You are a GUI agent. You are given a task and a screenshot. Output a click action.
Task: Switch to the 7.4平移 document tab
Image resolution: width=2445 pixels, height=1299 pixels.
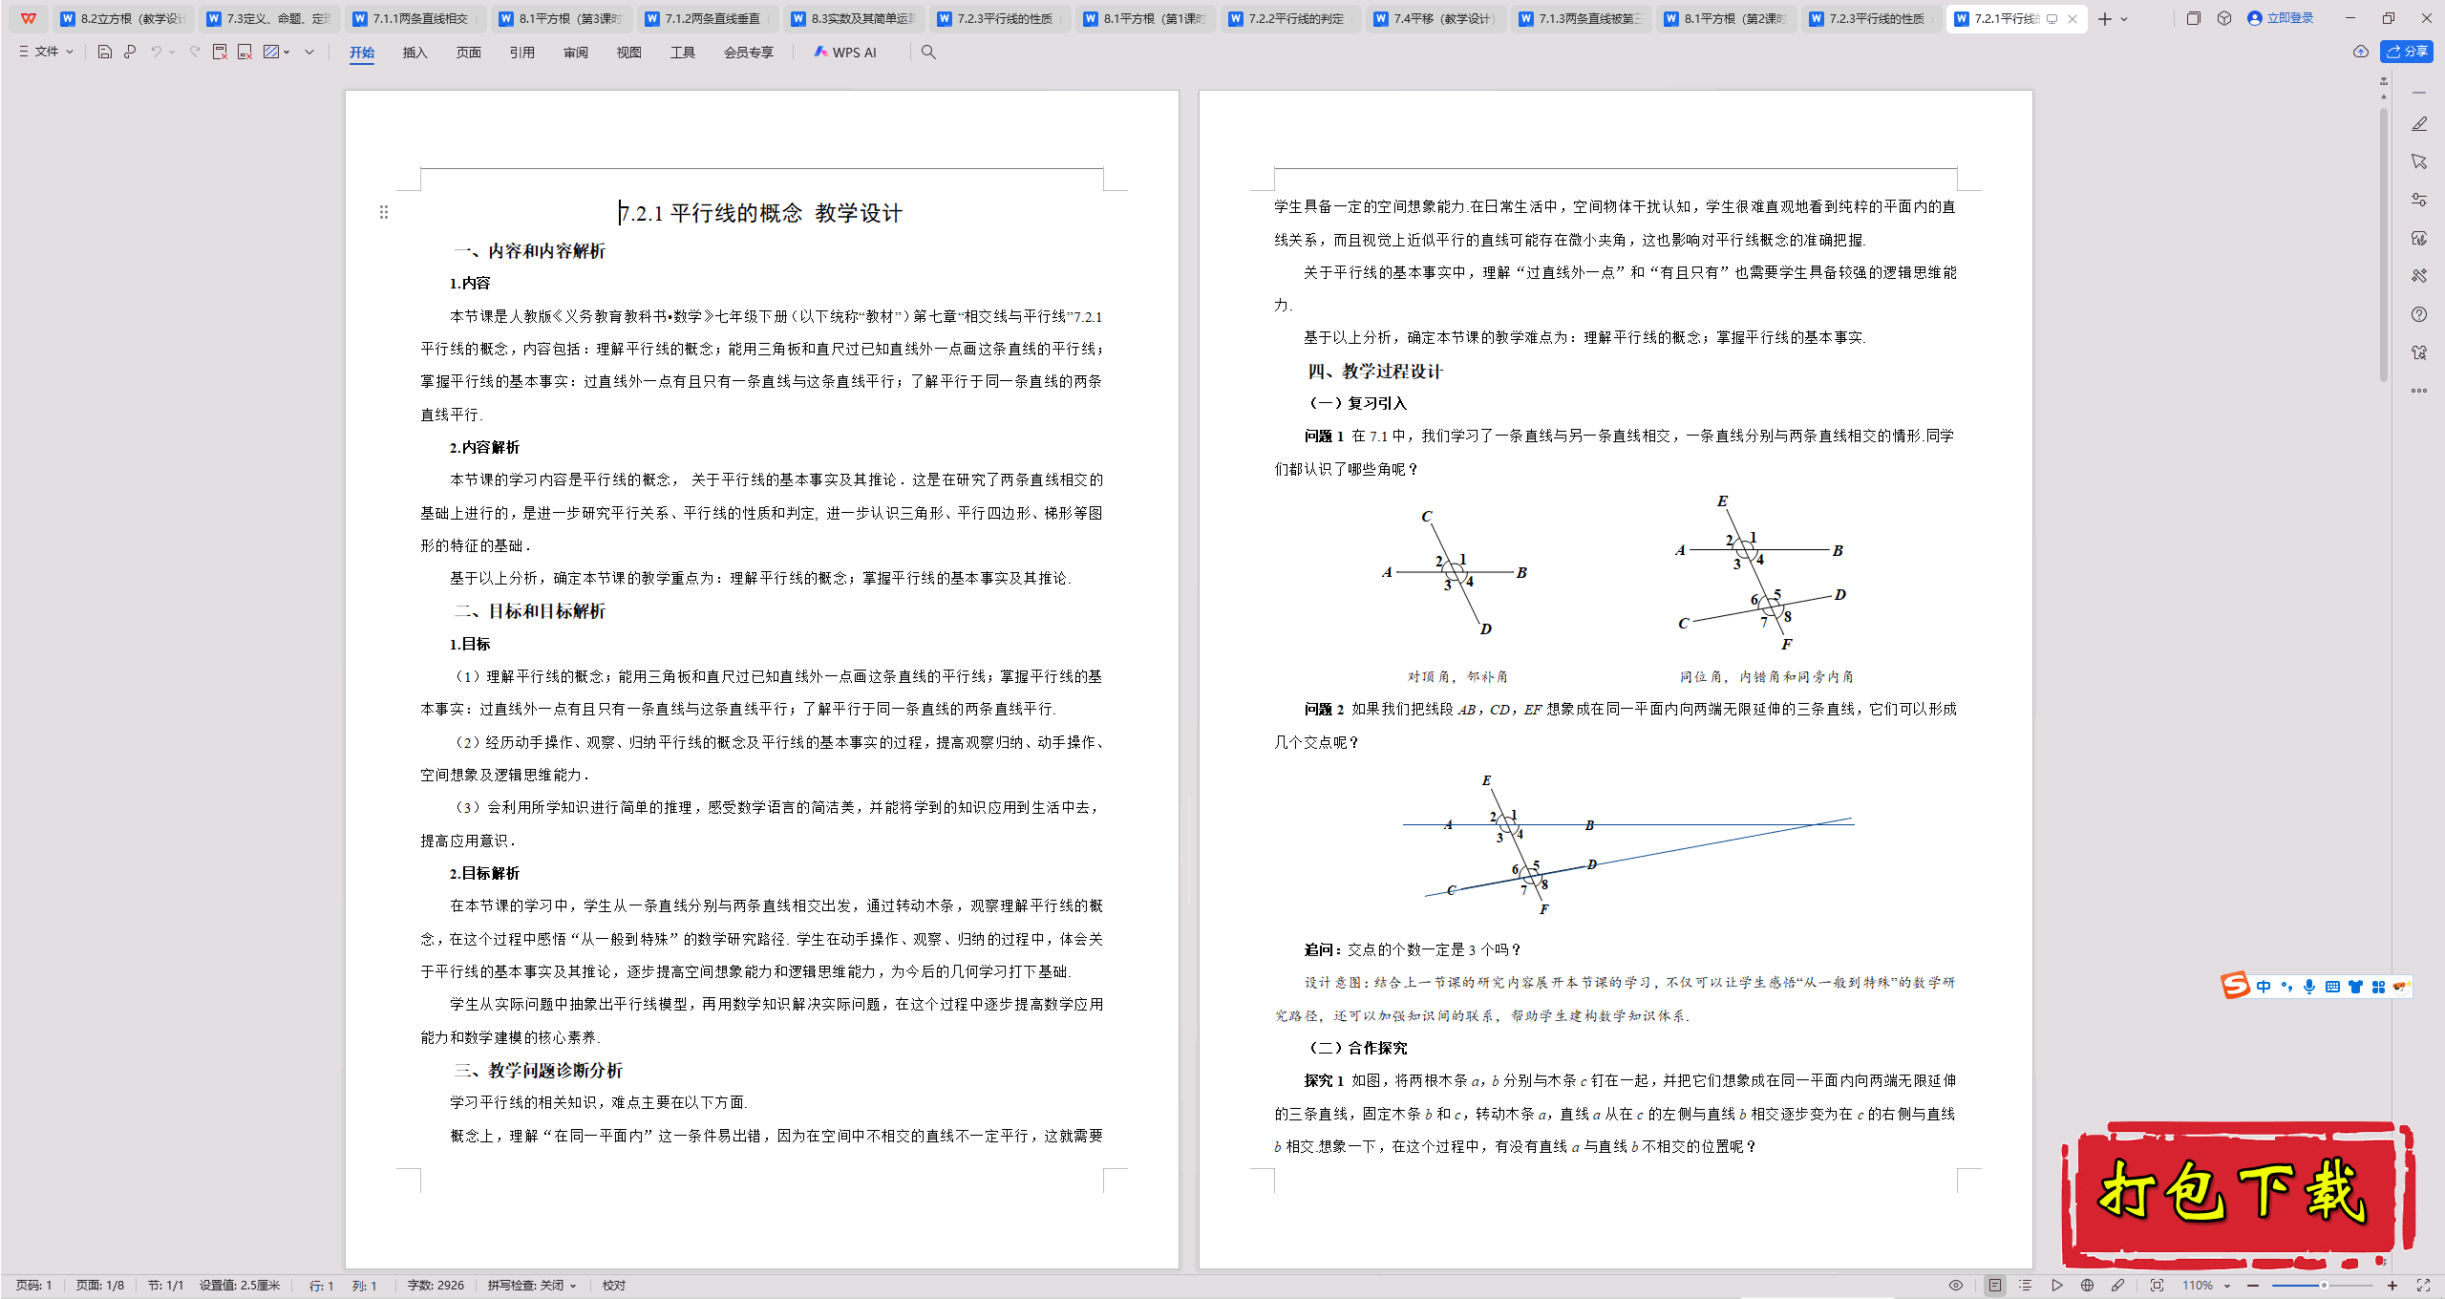[1435, 18]
